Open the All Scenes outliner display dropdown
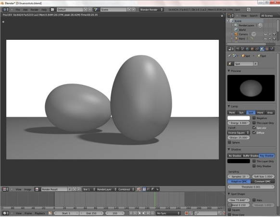 (270, 16)
